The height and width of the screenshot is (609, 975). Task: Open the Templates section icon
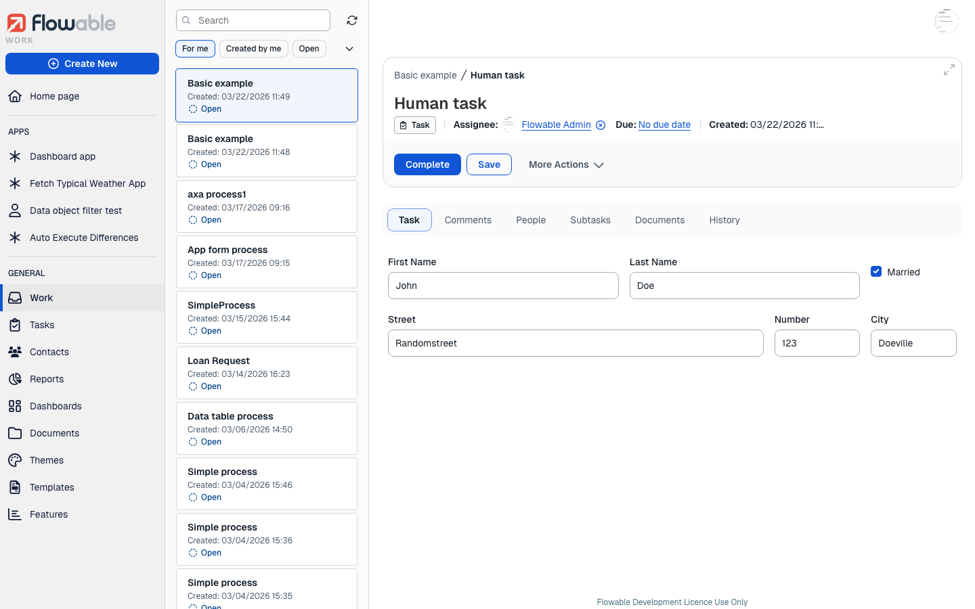[15, 487]
